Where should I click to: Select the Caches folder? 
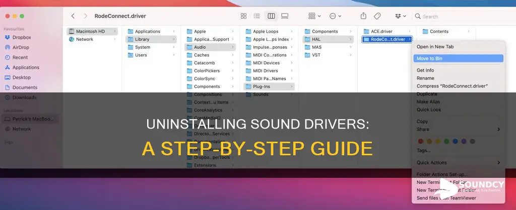coord(210,55)
